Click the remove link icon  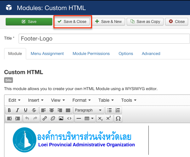[x=53, y=119]
